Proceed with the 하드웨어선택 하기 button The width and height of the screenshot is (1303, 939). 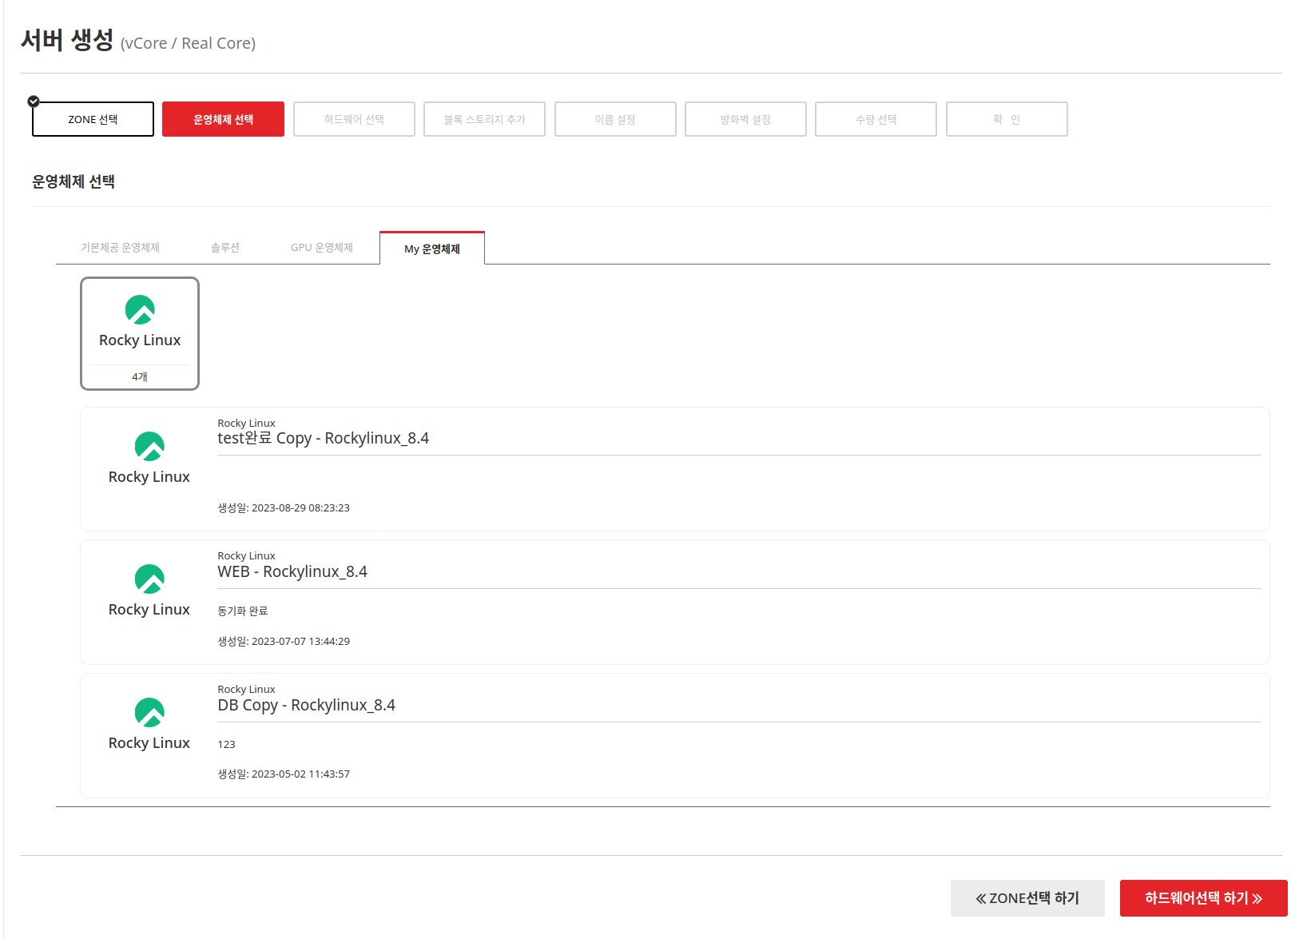click(x=1202, y=898)
